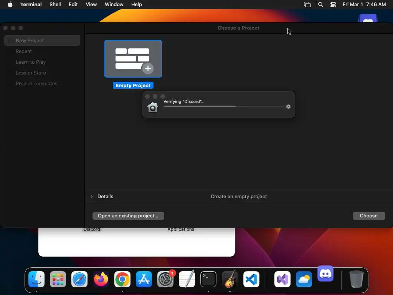Open the weather cloud app in Dock
Image resolution: width=393 pixels, height=295 pixels.
point(304,279)
